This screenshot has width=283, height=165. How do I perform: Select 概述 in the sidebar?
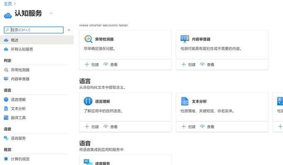point(37,40)
